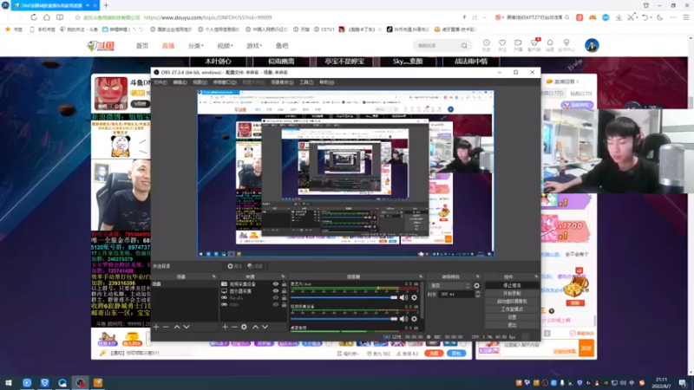Move scene up in Scenes panel
Image resolution: width=694 pixels, height=390 pixels.
coord(177,327)
